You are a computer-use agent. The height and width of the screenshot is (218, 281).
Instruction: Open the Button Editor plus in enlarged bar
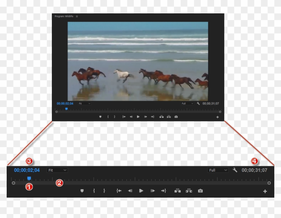[265, 191]
